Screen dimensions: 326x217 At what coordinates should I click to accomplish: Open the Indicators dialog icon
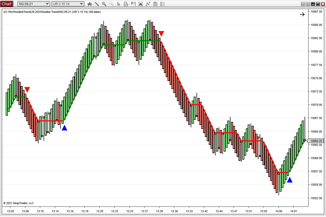click(148, 4)
